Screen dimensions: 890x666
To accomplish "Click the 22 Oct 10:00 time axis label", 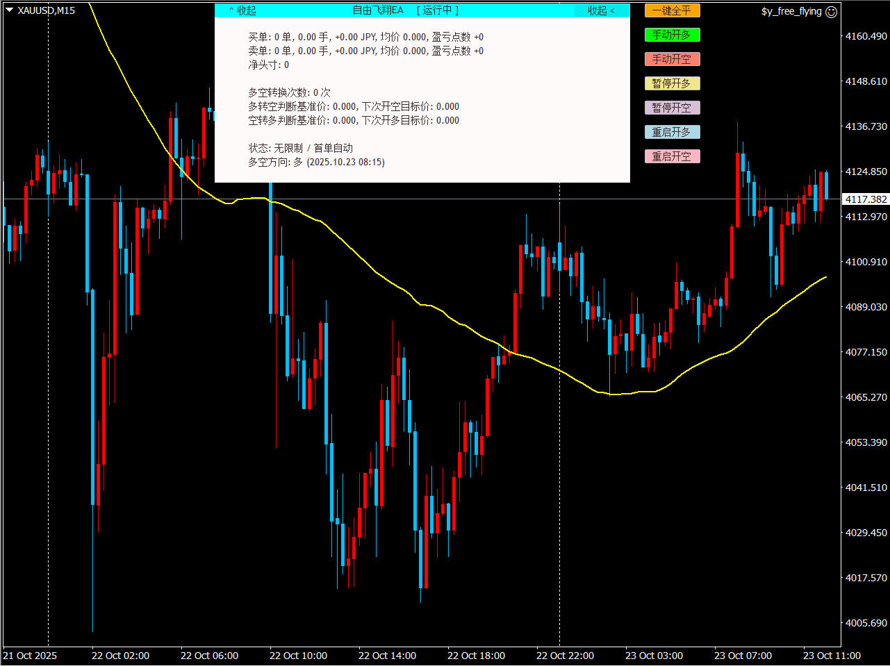I will [x=298, y=656].
